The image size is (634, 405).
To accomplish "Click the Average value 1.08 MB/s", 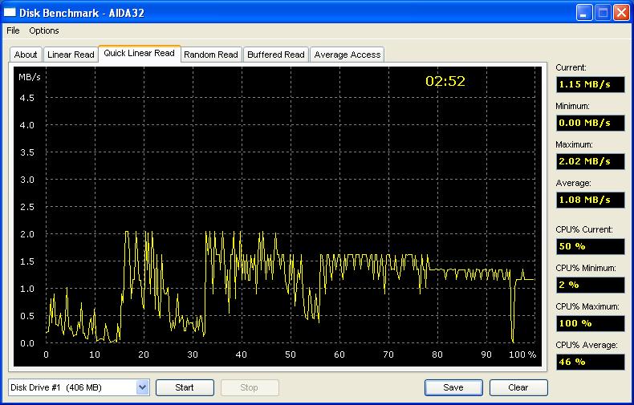I will 590,200.
